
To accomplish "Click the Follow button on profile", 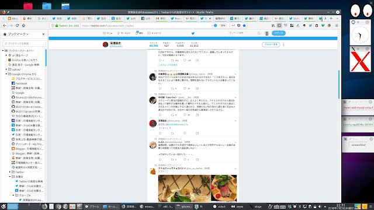I will (271, 44).
